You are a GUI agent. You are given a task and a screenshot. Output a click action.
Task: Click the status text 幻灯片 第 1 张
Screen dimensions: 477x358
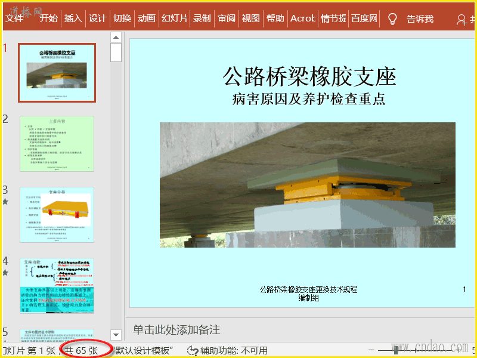29,350
